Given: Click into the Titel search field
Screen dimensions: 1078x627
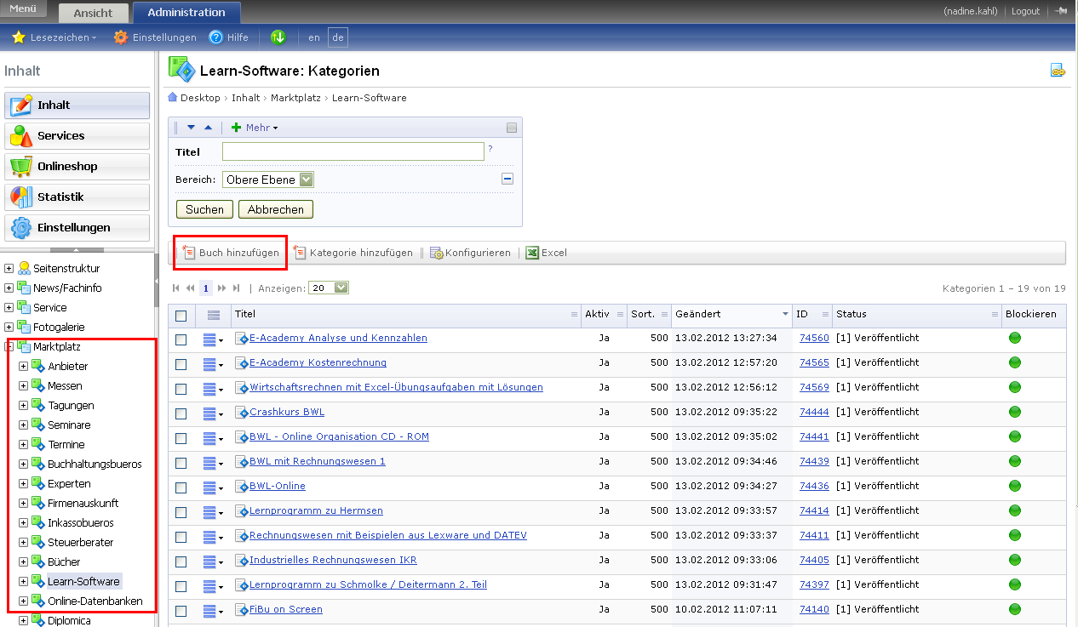Looking at the screenshot, I should pos(353,151).
